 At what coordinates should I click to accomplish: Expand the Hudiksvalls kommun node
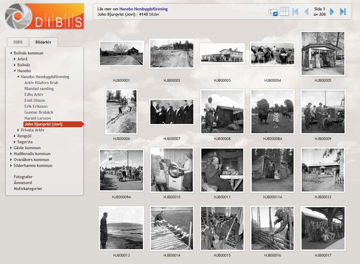coord(11,154)
